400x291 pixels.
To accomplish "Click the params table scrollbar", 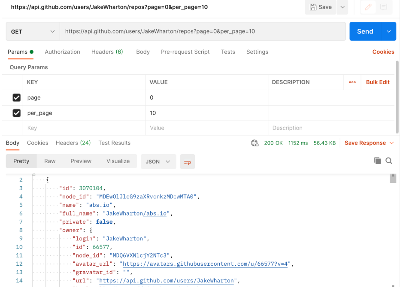I will pyautogui.click(x=397, y=97).
